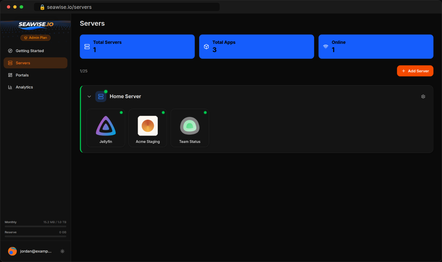Click the Admin Plan badge
442x262 pixels.
pos(35,38)
